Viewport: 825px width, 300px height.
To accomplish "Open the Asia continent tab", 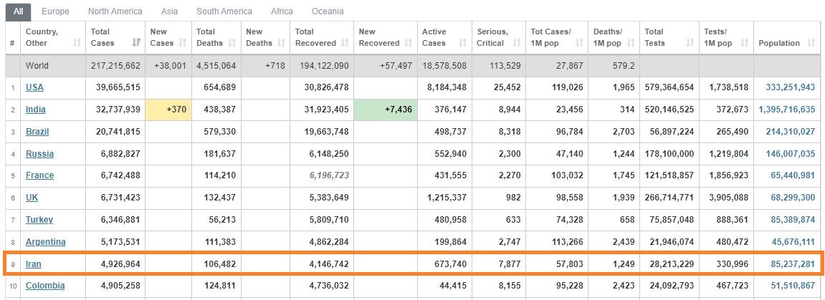I will [x=169, y=11].
